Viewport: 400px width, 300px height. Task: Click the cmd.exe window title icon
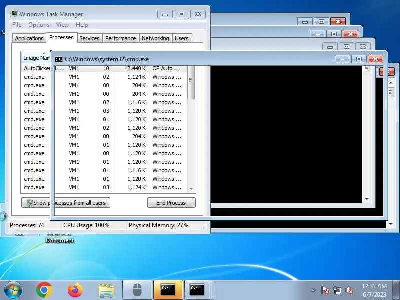59,59
